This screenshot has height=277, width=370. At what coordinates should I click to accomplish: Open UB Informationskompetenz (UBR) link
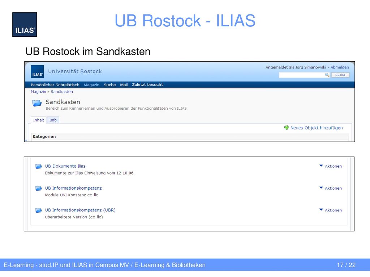click(80, 210)
